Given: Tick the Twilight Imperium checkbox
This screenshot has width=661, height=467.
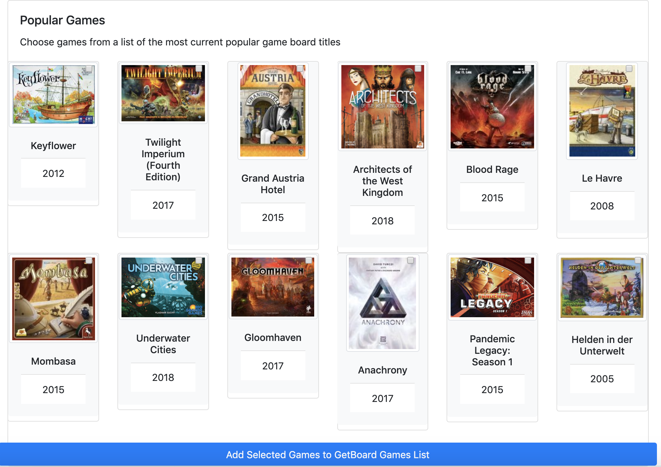Looking at the screenshot, I should (199, 68).
